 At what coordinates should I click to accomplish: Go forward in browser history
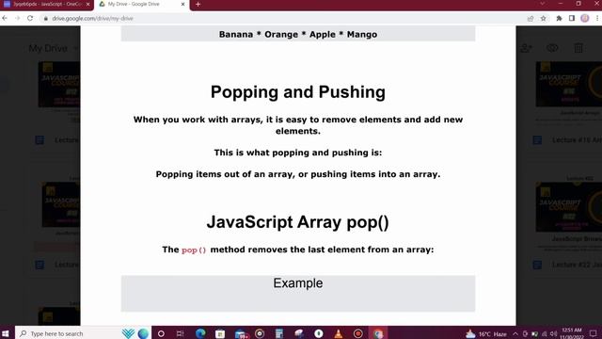point(17,18)
